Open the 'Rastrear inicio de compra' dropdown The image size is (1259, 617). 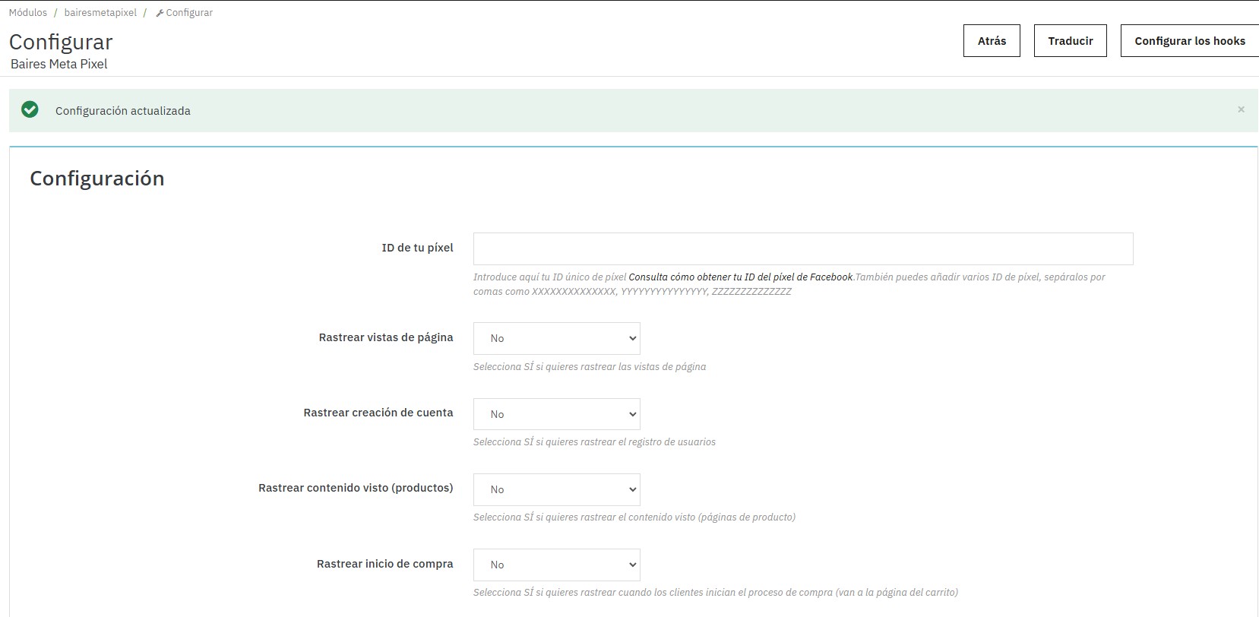(556, 565)
